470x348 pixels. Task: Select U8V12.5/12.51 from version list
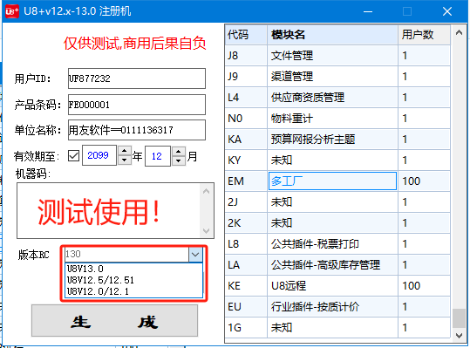(134, 280)
